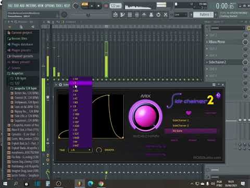The height and width of the screenshot is (188, 250).
Task: Open the channel rack view icon
Action: (130, 15)
